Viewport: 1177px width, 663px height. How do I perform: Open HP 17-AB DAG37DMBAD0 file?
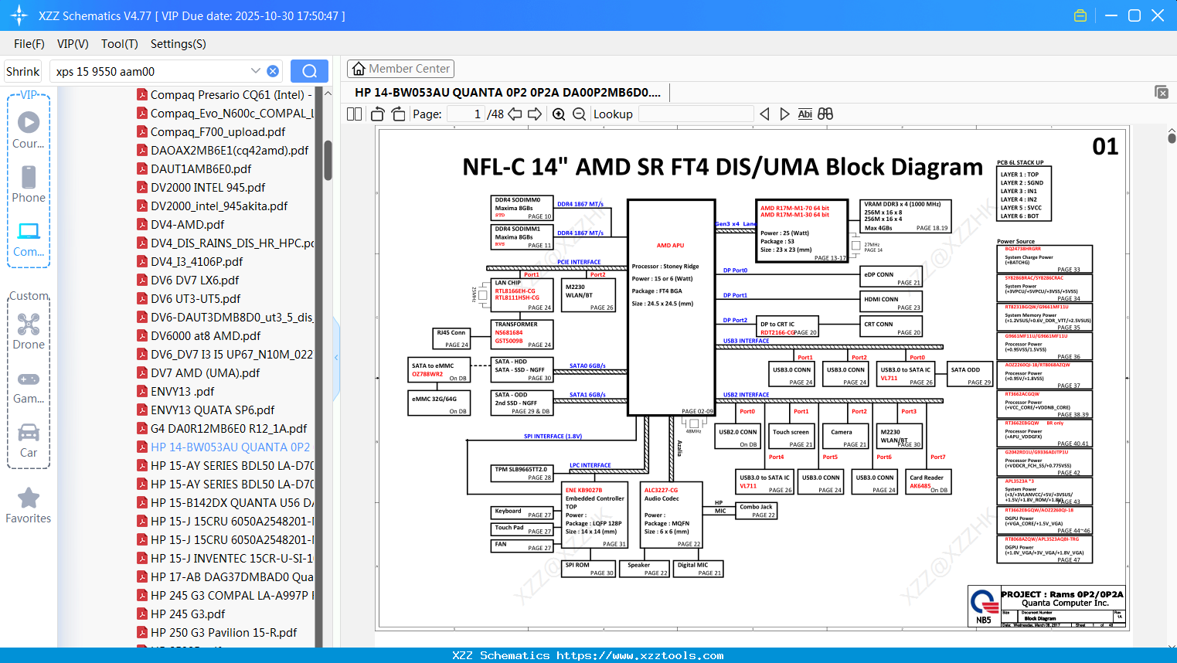tap(225, 577)
